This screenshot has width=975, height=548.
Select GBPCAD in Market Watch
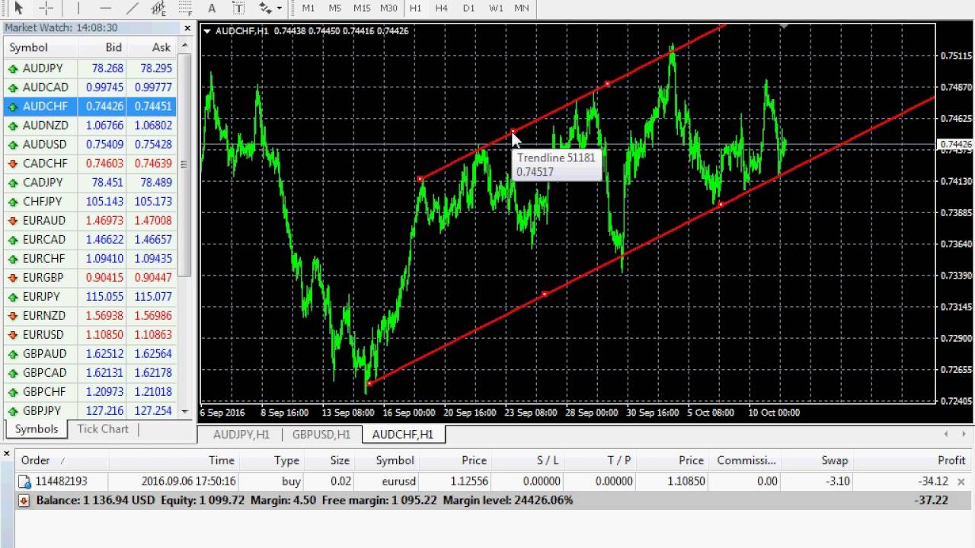90,373
